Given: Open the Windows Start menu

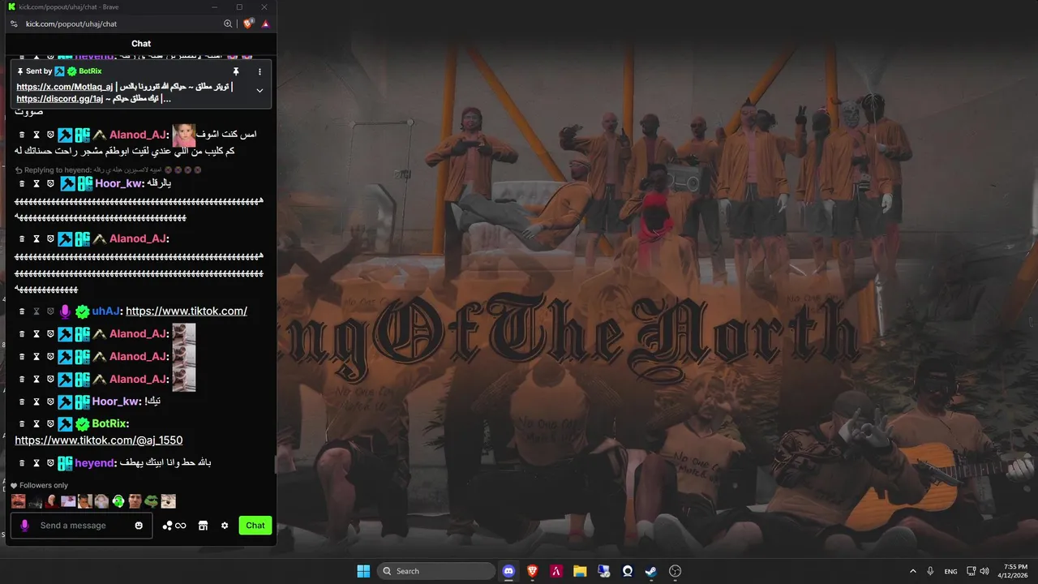Looking at the screenshot, I should point(363,571).
